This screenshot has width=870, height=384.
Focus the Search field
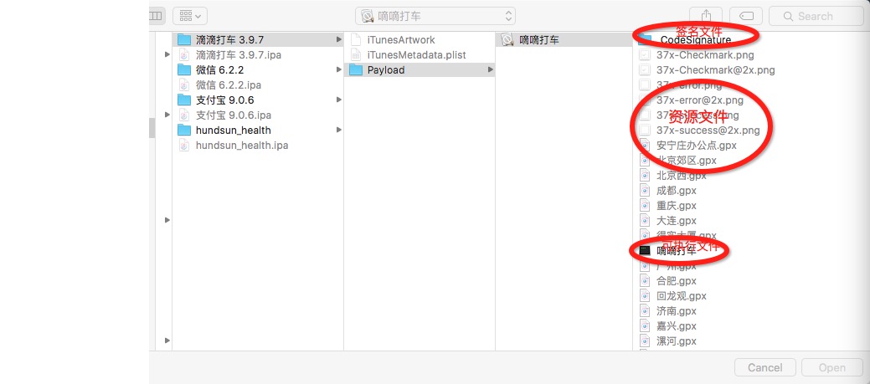(816, 16)
